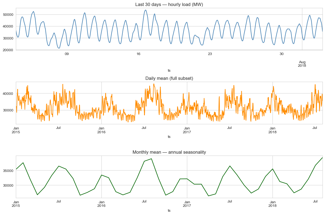Image resolution: width=325 pixels, height=215 pixels.
Task: Click the 'ts' axis label under top chart
Action: [x=169, y=70]
